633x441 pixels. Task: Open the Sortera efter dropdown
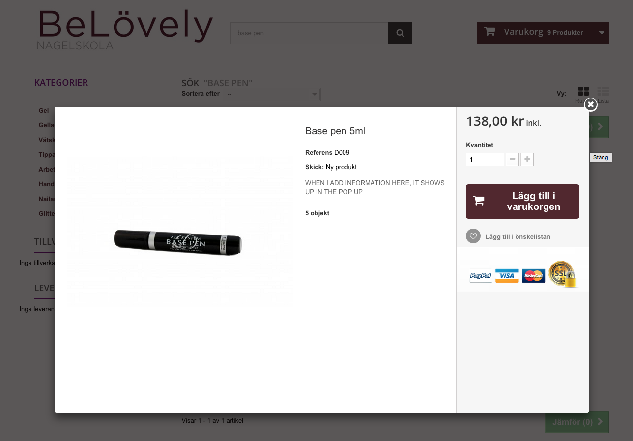(272, 94)
